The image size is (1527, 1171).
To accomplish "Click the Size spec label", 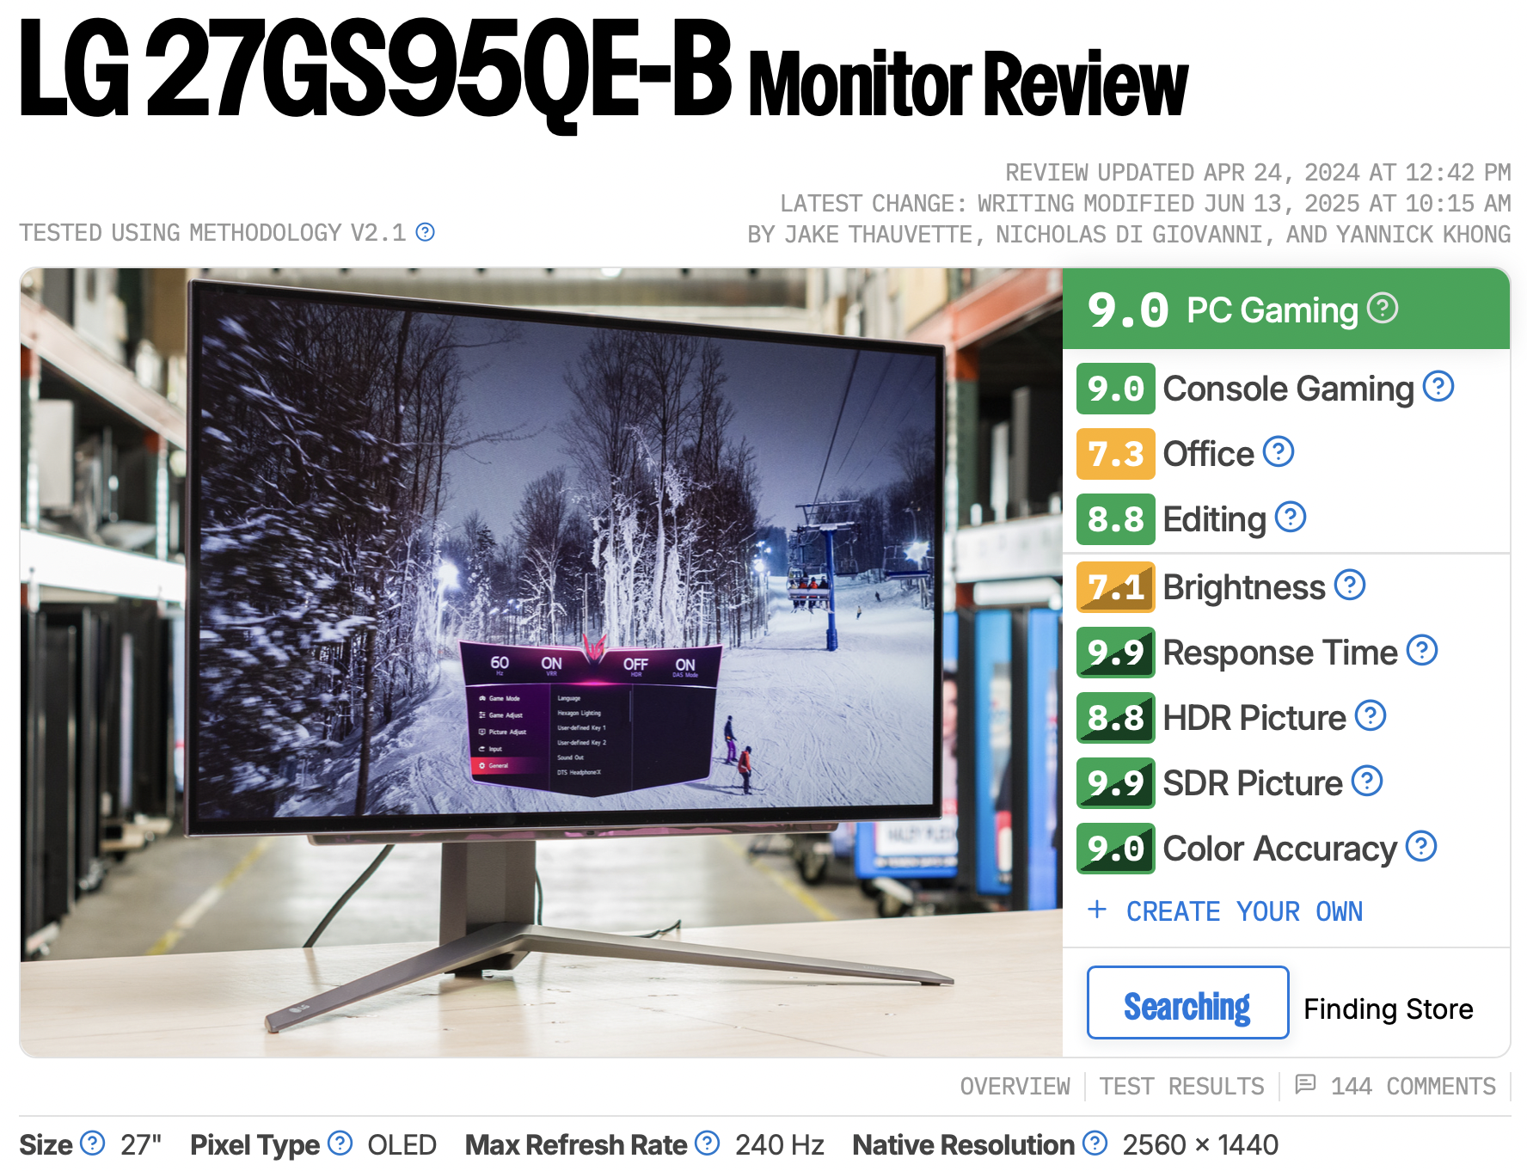I will pyautogui.click(x=46, y=1145).
